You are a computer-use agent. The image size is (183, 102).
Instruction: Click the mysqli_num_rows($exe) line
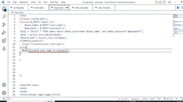[x=44, y=38]
